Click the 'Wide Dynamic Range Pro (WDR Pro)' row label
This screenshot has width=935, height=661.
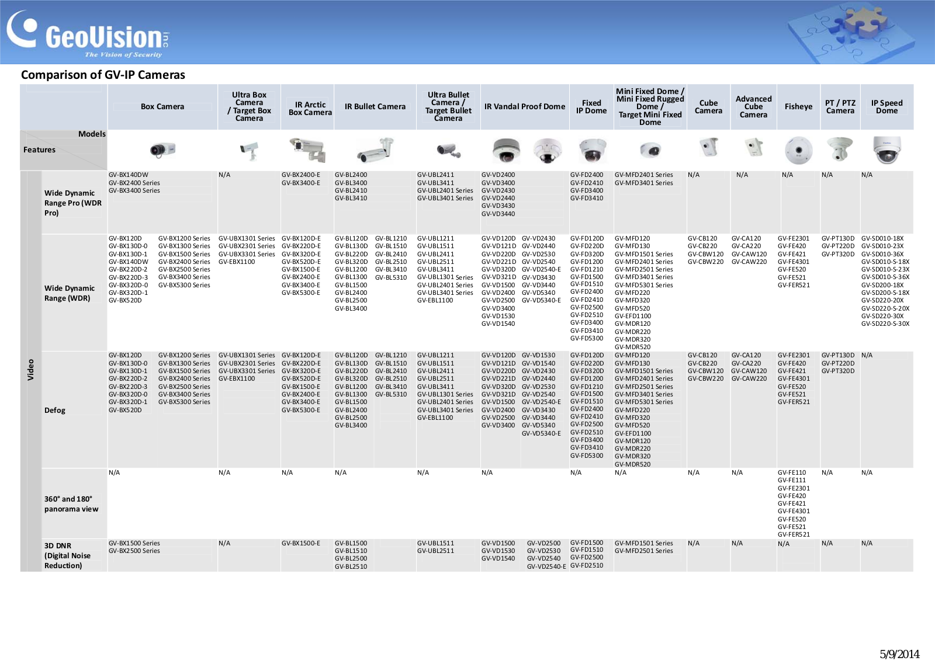[73, 203]
